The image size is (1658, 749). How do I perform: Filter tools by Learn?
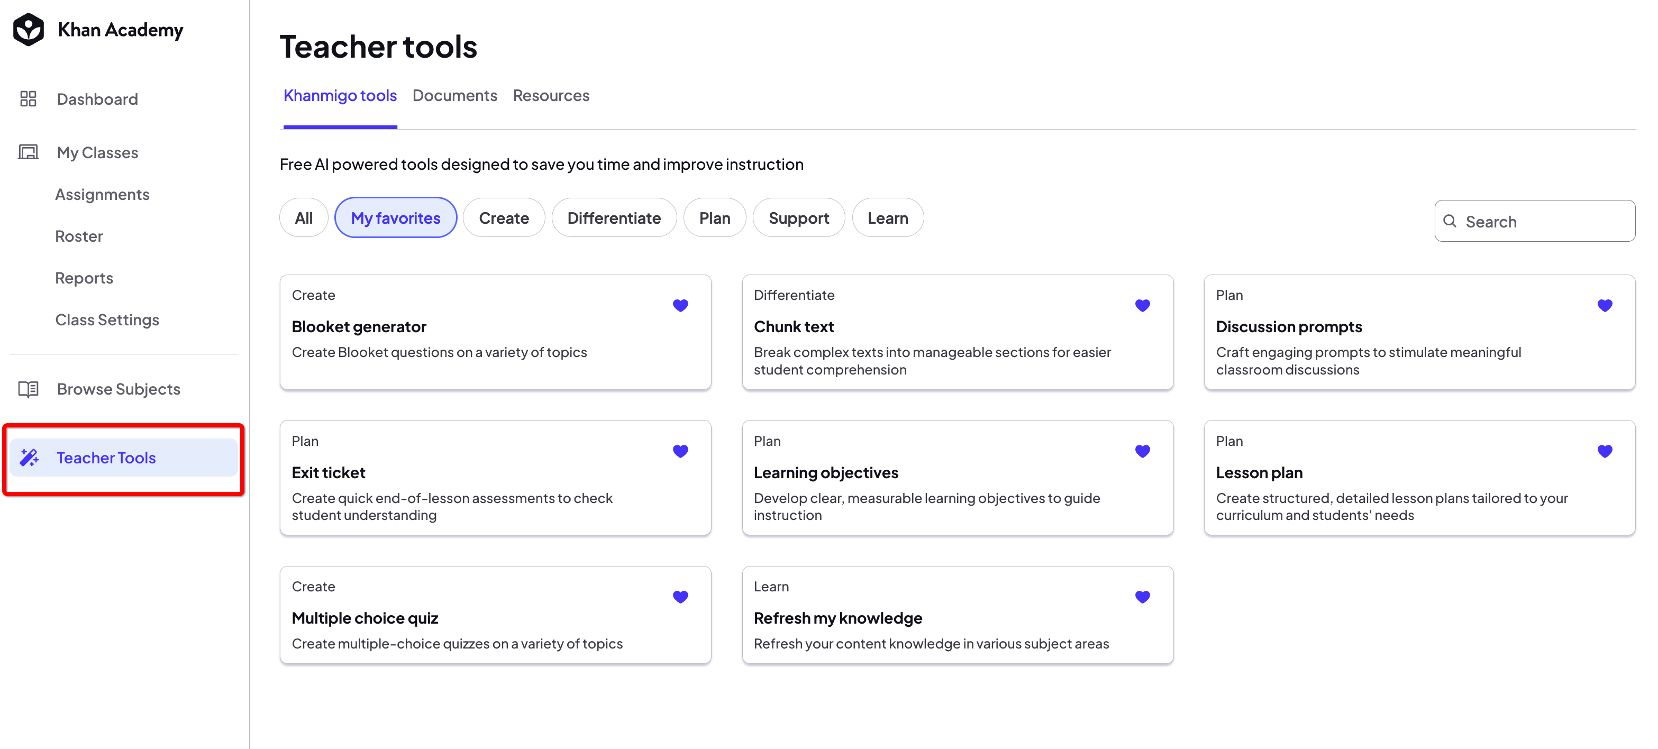coord(888,218)
